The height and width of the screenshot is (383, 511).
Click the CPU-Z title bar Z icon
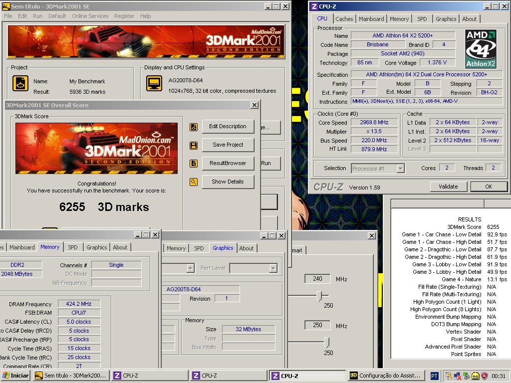tap(314, 6)
